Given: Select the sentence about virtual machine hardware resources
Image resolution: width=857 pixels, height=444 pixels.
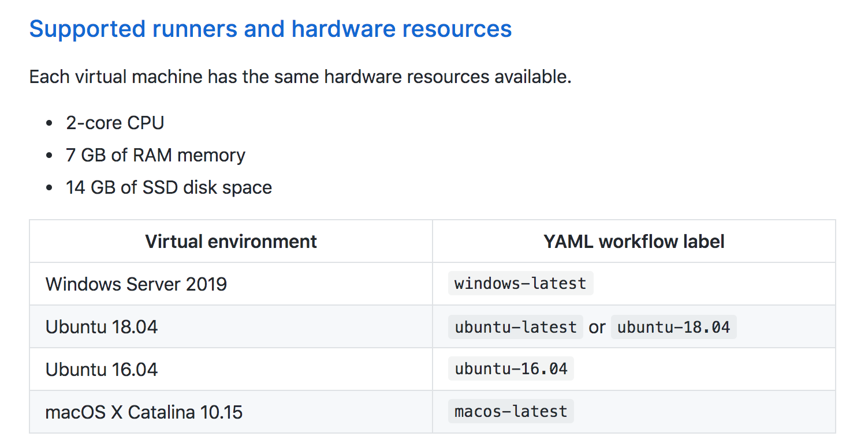Looking at the screenshot, I should (300, 77).
